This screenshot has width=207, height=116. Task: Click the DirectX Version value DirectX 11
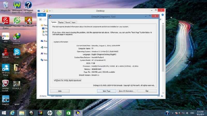coord(95,75)
